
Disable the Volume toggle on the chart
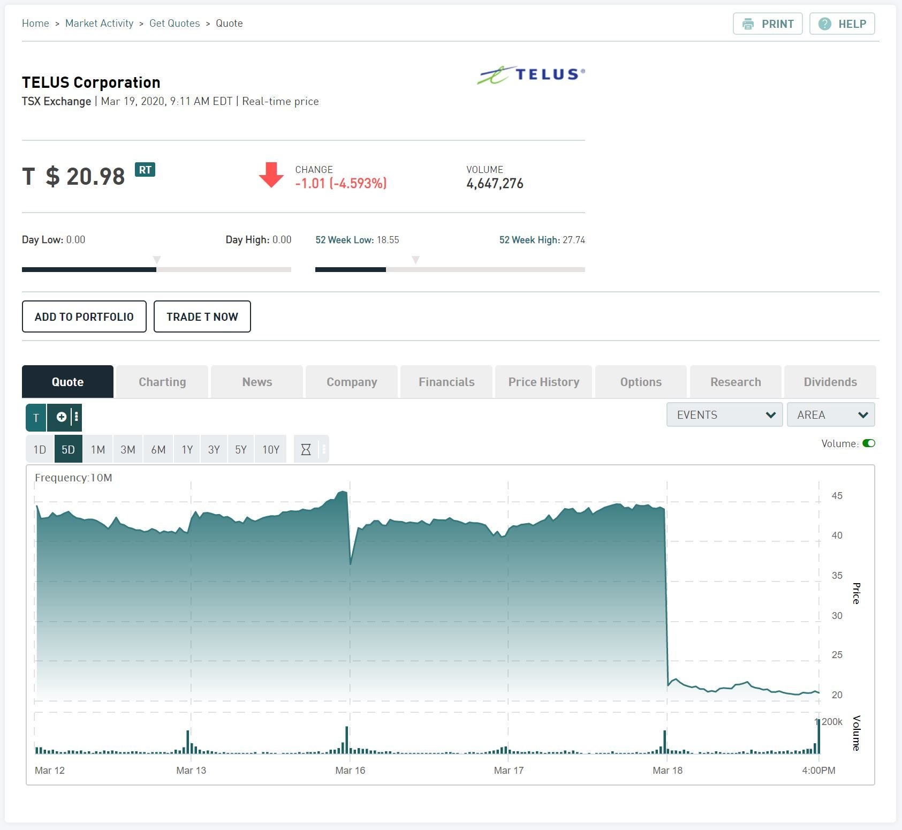click(870, 443)
